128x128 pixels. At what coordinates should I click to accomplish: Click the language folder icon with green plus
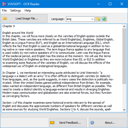tap(98, 19)
